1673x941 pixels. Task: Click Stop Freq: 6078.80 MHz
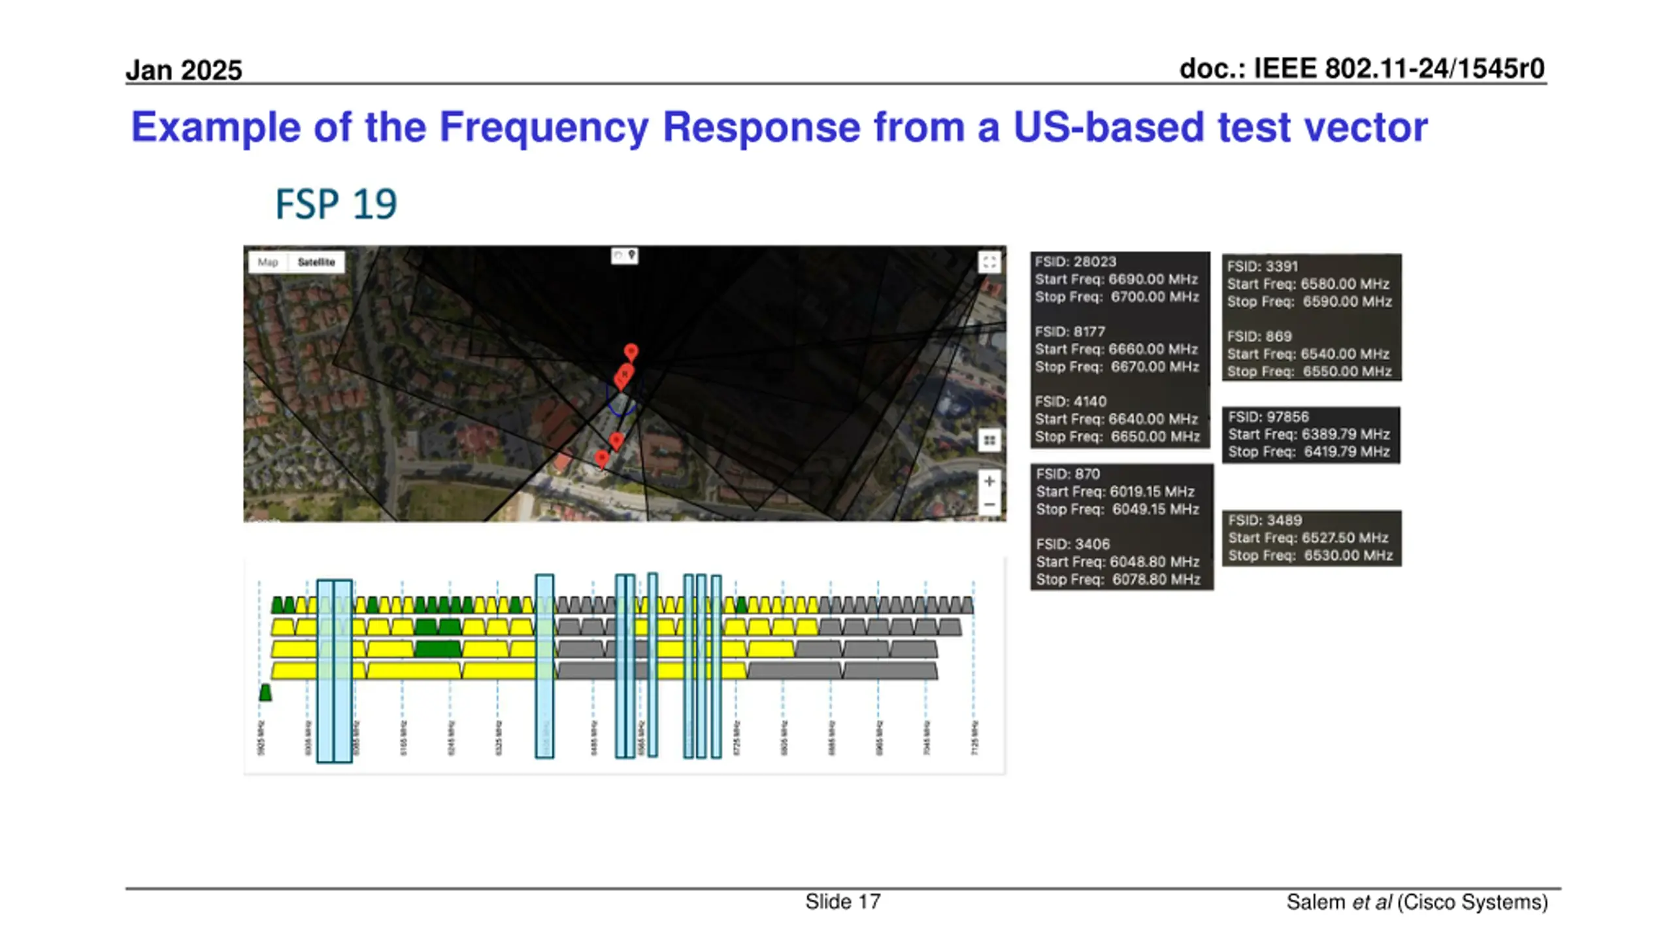(1118, 580)
